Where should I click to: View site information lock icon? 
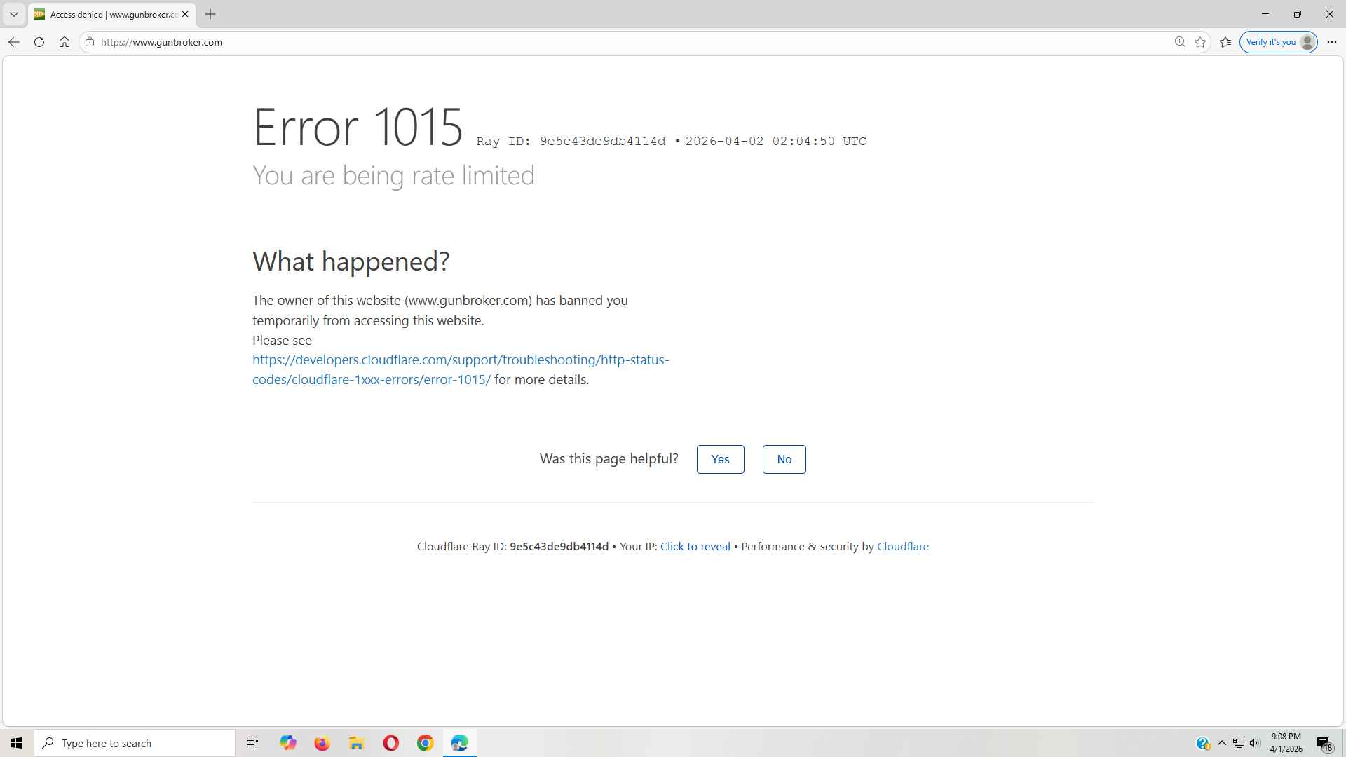pos(90,42)
